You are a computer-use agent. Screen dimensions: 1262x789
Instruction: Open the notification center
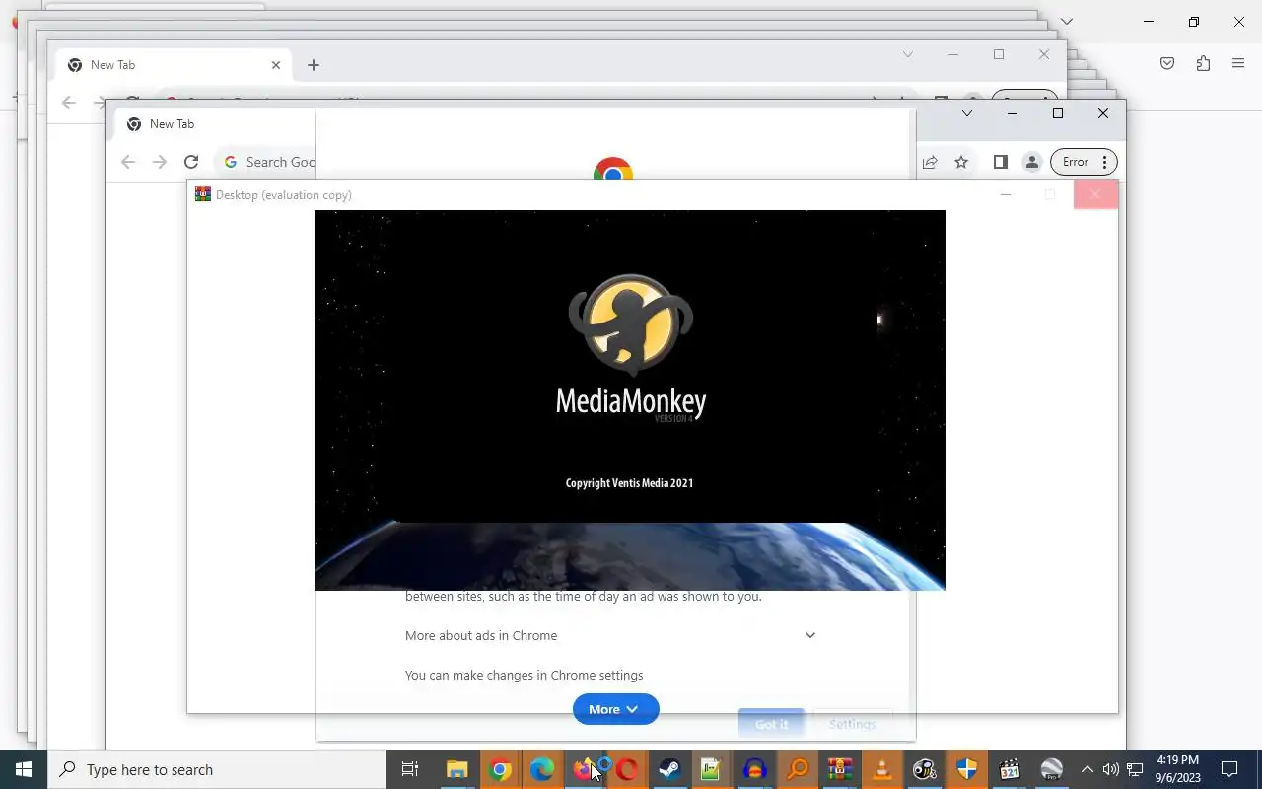click(x=1229, y=769)
